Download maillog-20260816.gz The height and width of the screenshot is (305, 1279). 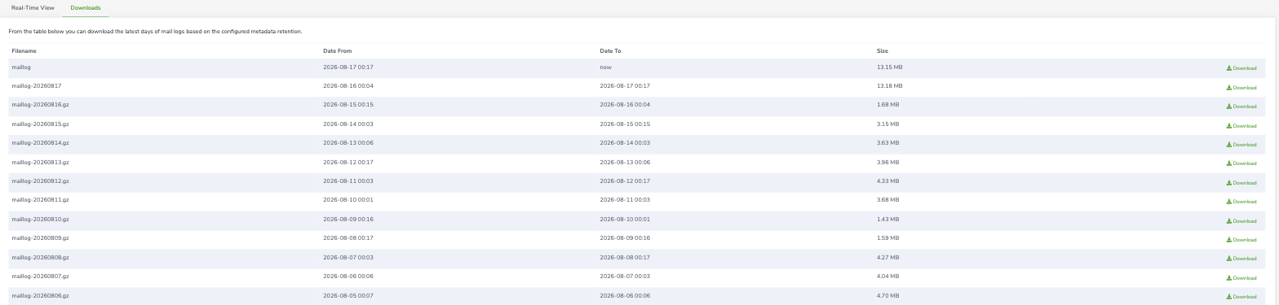click(1241, 107)
